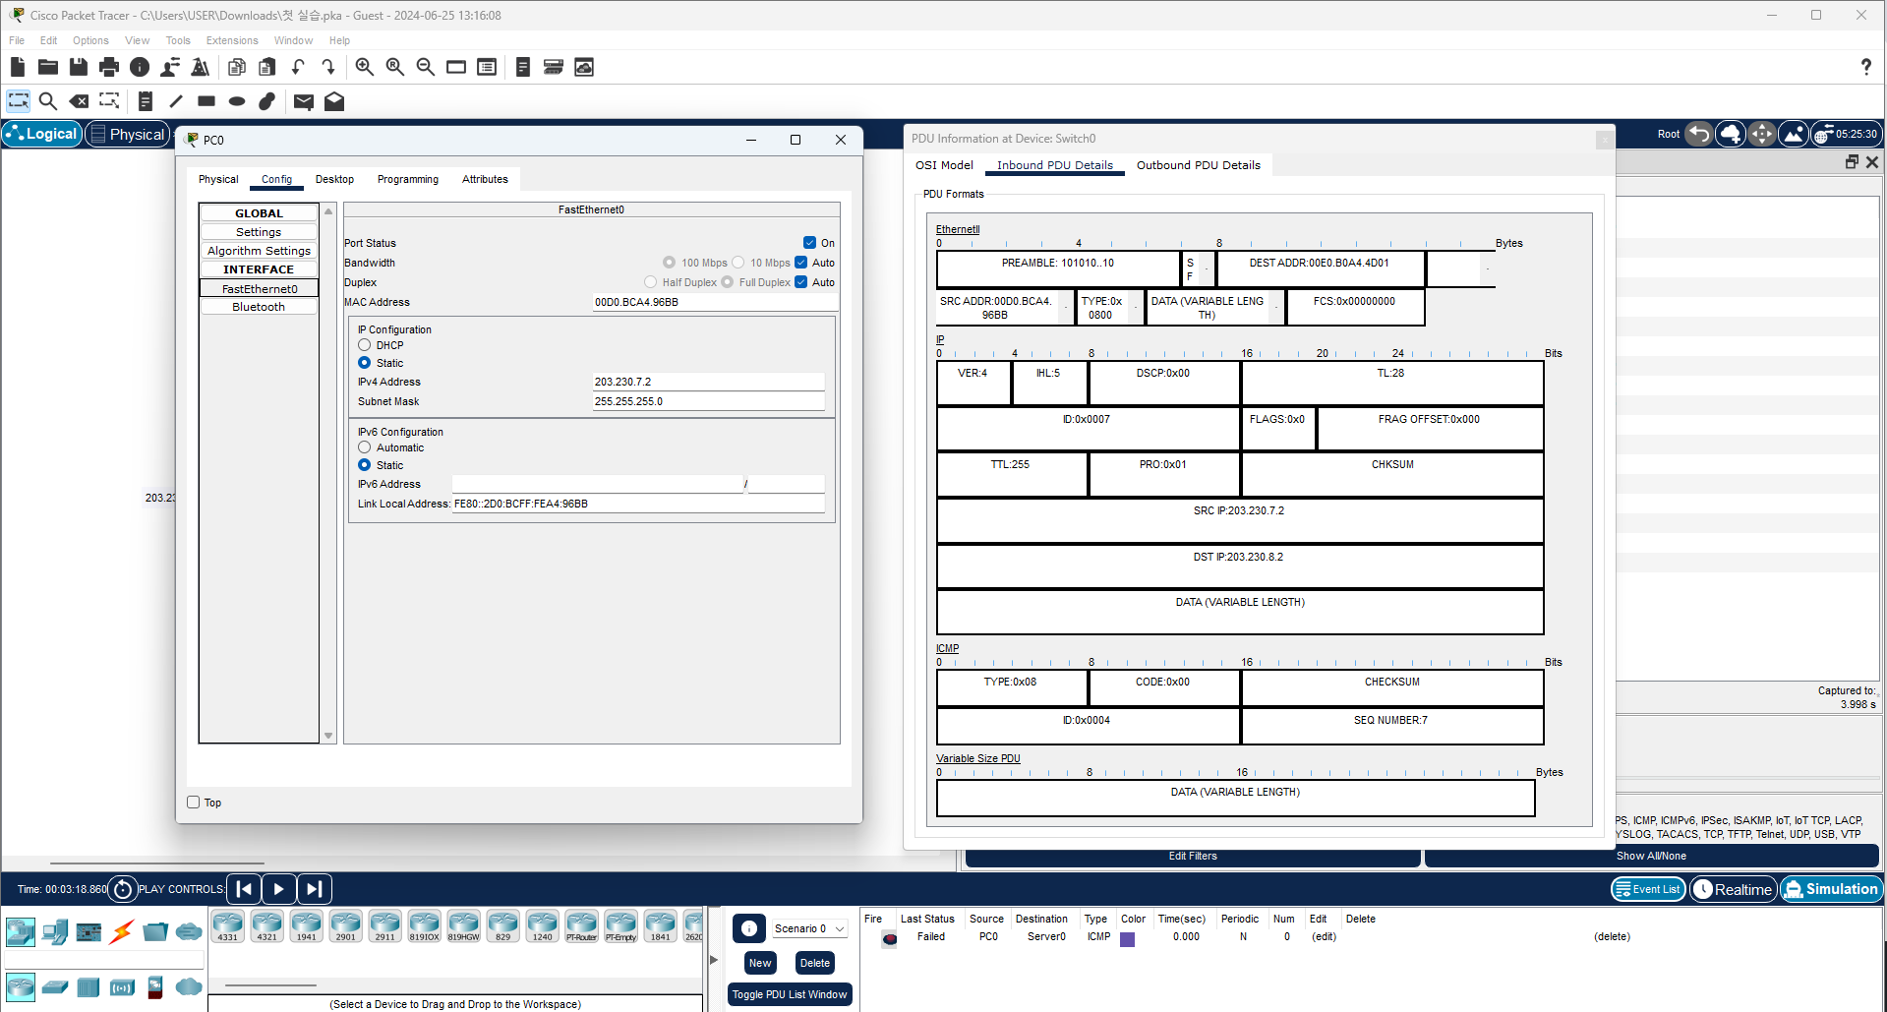Click the Paste toolbar icon

[x=267, y=67]
